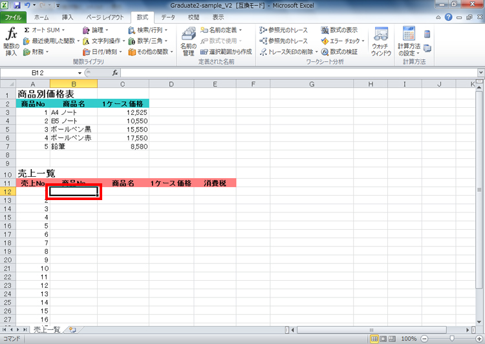Click the fx button in the formula bar
The height and width of the screenshot is (344, 485).
point(115,73)
